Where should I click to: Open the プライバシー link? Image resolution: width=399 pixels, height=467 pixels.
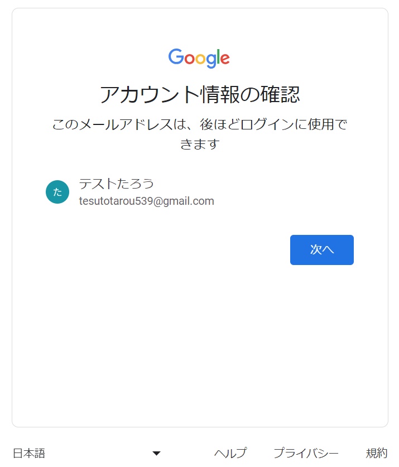pyautogui.click(x=306, y=453)
